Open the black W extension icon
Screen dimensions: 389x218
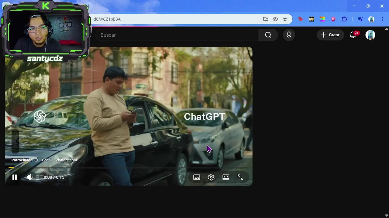click(311, 19)
